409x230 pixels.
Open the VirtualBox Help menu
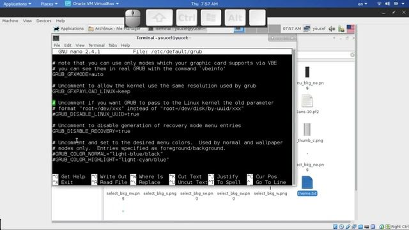[x=60, y=20]
